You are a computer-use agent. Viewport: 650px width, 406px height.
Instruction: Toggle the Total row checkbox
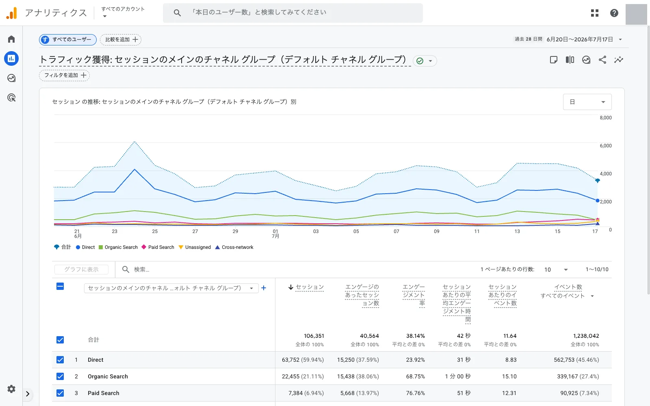coord(60,340)
